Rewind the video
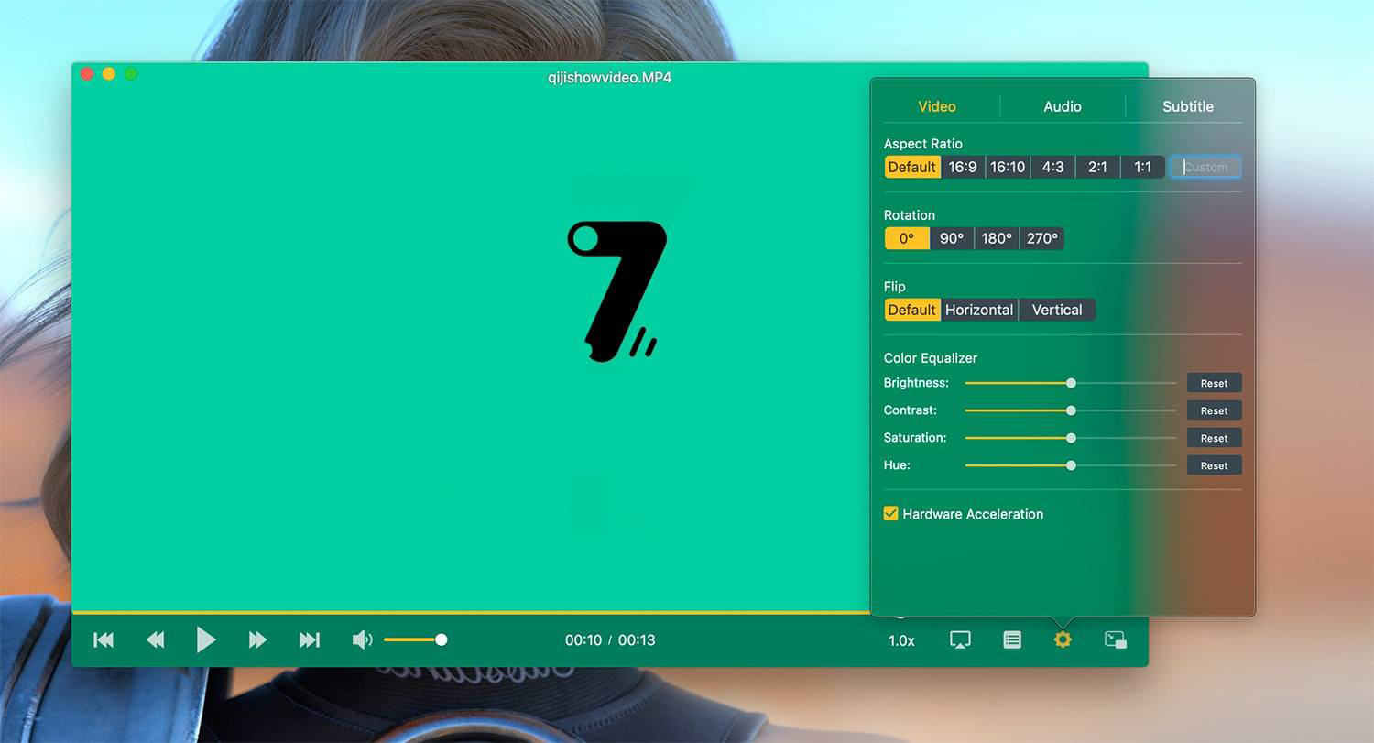This screenshot has width=1374, height=743. (155, 640)
